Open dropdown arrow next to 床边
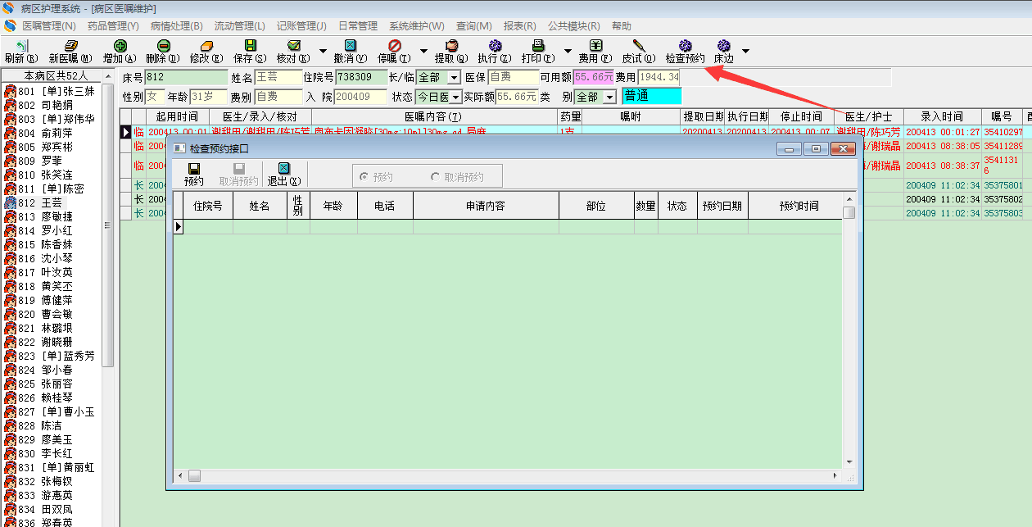 pos(745,51)
